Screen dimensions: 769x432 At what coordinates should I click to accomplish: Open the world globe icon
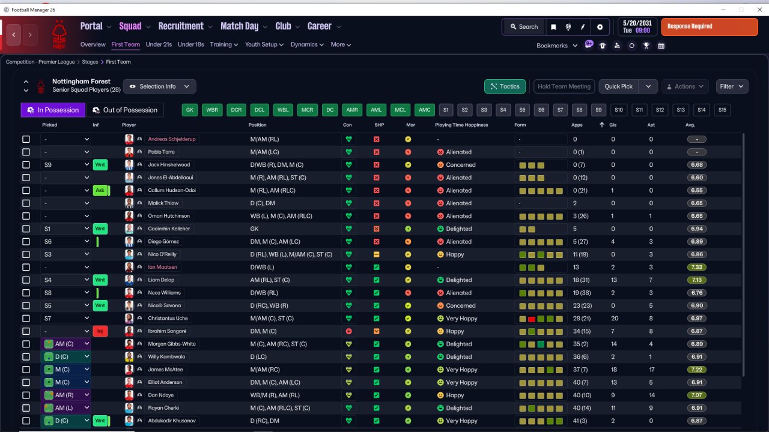click(568, 27)
